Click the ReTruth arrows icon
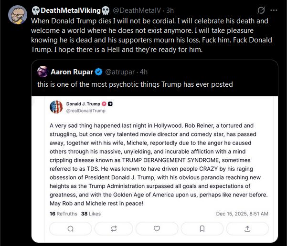The image size is (287, 246). point(114,228)
